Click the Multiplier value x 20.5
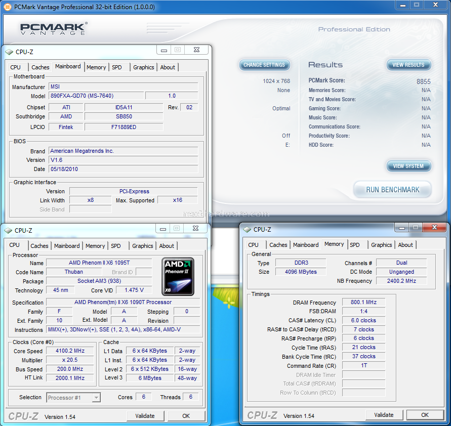The image size is (451, 426). [70, 360]
